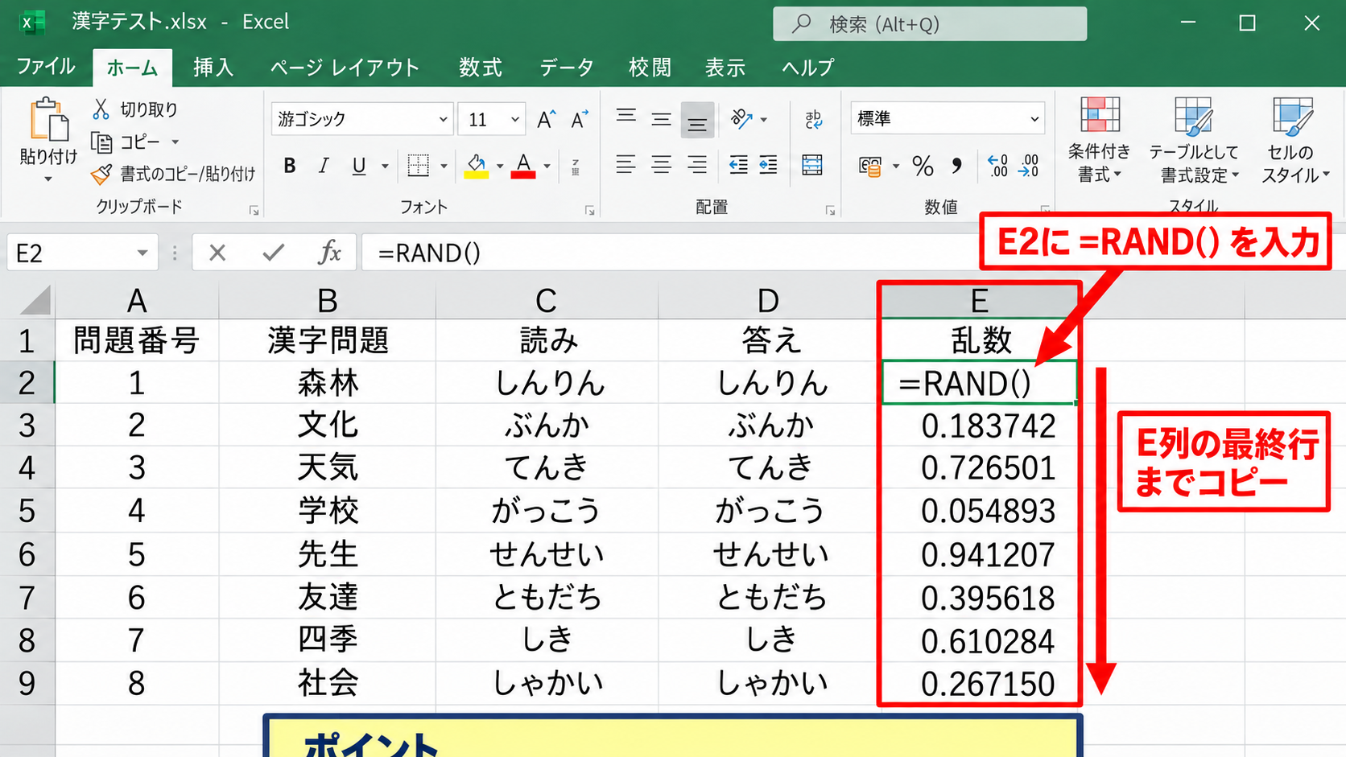The height and width of the screenshot is (757, 1346).
Task: Expand underline style arrow
Action: [x=385, y=167]
